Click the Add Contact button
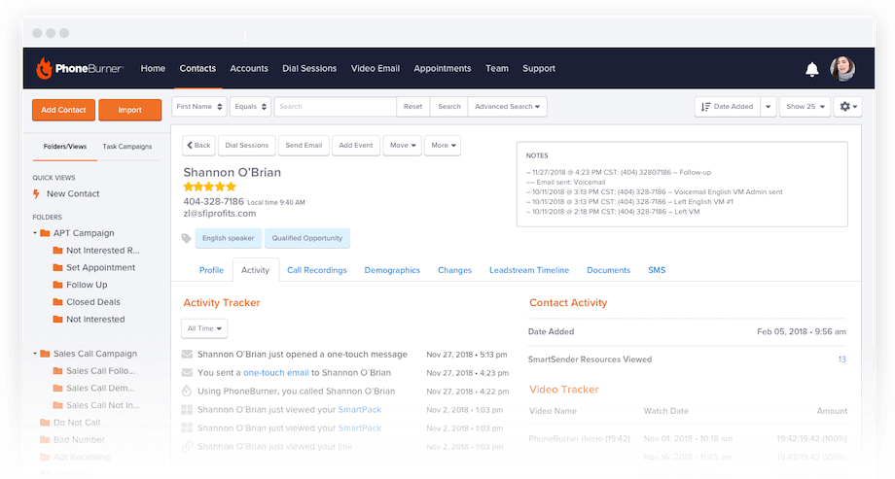 coord(63,110)
